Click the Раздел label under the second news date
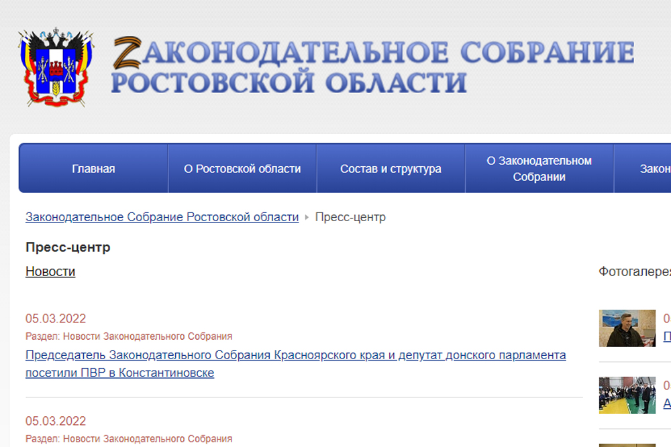Screen dimensions: 671x447 coord(129,439)
